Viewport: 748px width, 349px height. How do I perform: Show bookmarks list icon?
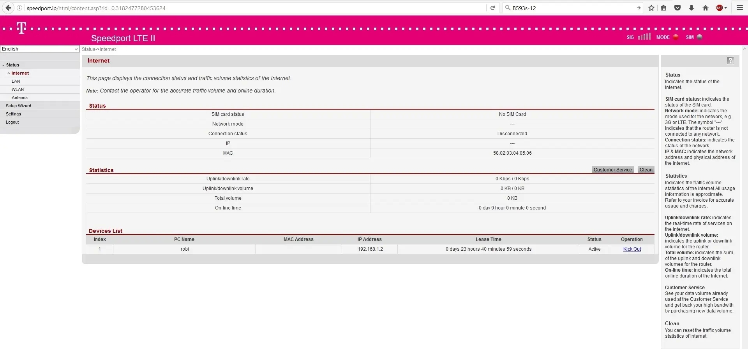664,8
